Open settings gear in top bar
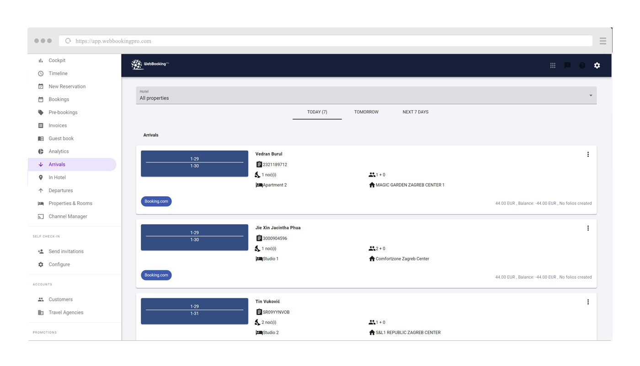 click(x=597, y=65)
